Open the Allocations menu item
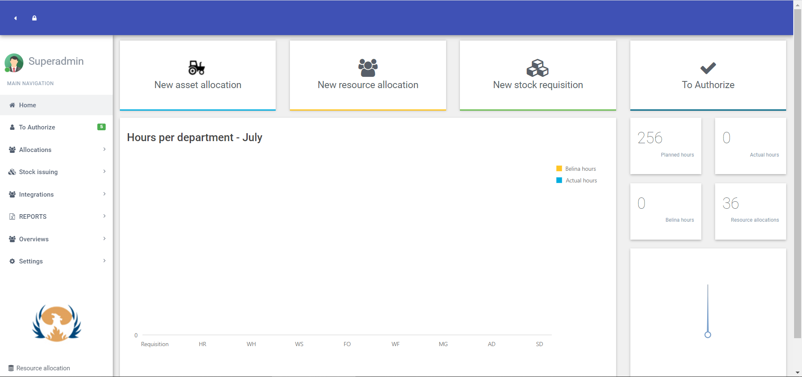The width and height of the screenshot is (802, 377). pyautogui.click(x=56, y=149)
